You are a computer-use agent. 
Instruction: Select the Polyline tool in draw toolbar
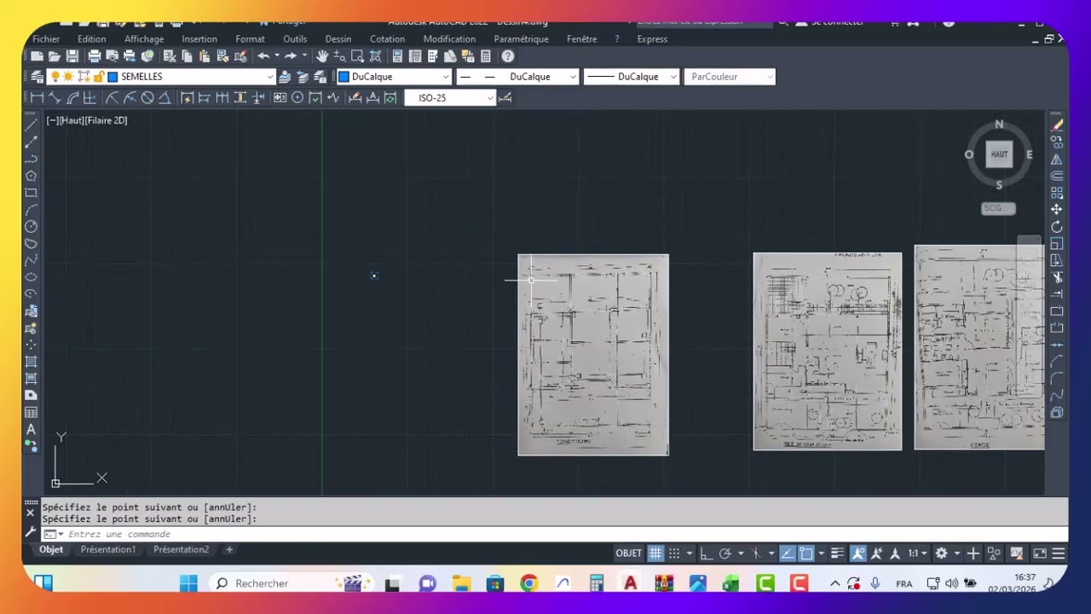[x=31, y=159]
